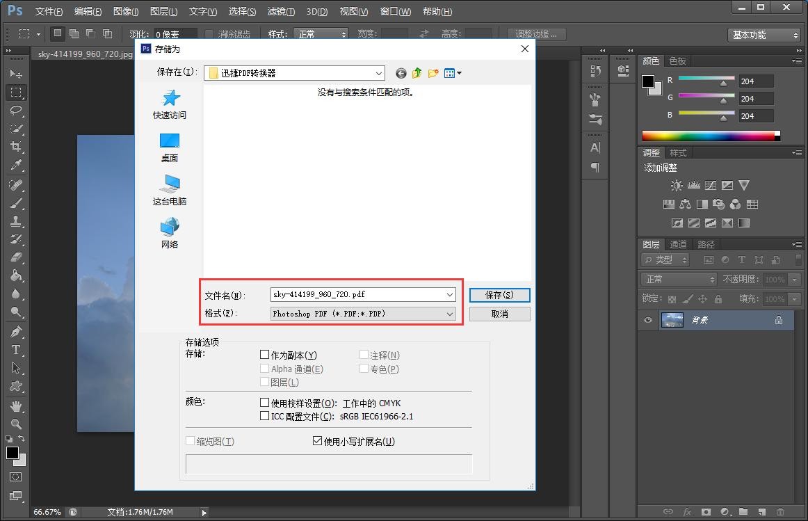Select the Zoom tool in toolbar

click(x=16, y=424)
